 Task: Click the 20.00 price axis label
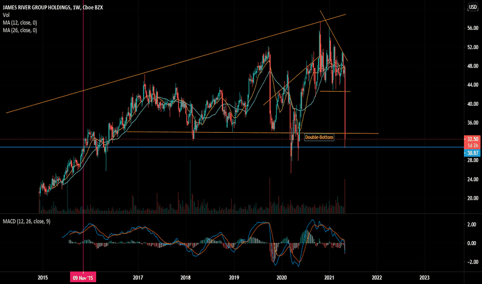tap(473, 198)
